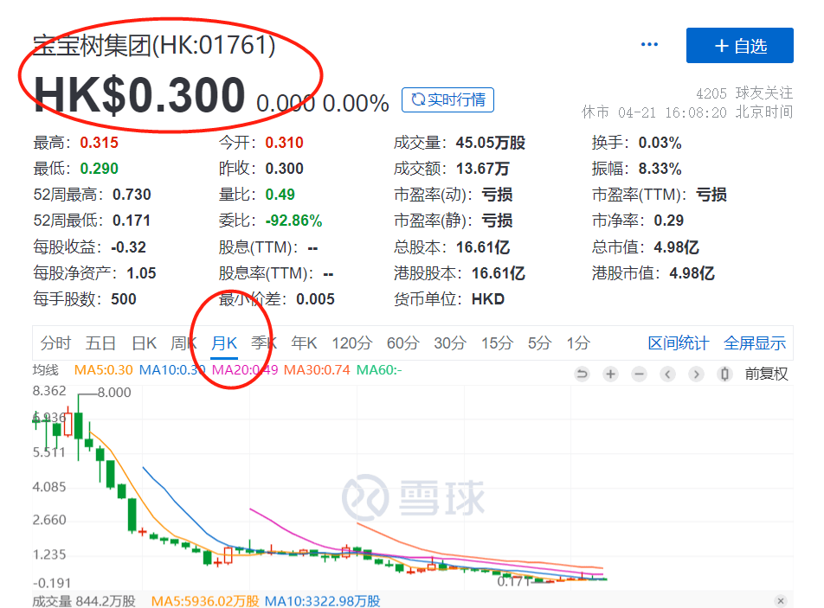
Task: Zoom out the chart with minus icon
Action: click(x=639, y=374)
